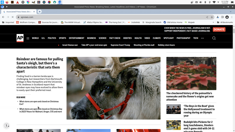The image size is (235, 132).
Task: Expand hidden bookmarks with the chevron
Action: coord(214,22)
